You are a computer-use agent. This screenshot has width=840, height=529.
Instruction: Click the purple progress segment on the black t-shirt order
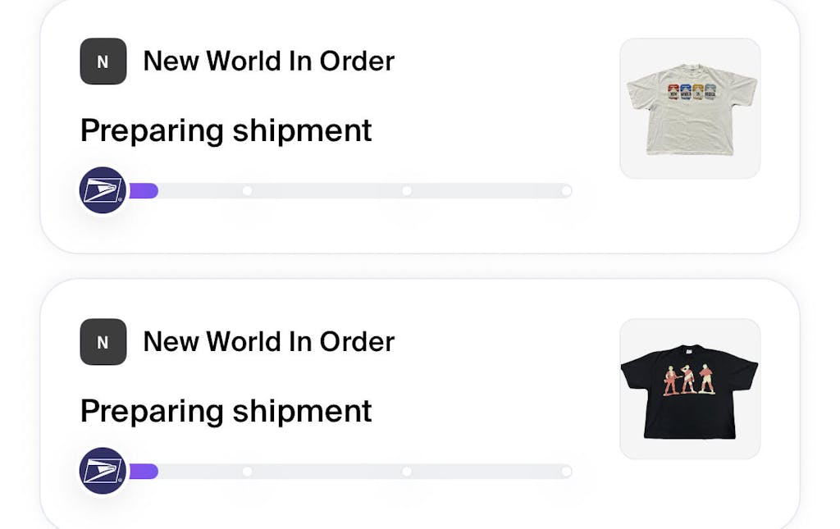(144, 471)
